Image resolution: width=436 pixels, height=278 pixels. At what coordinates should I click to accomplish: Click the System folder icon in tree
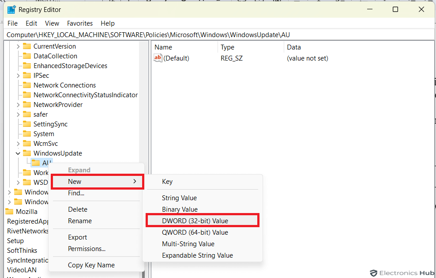[x=27, y=134]
